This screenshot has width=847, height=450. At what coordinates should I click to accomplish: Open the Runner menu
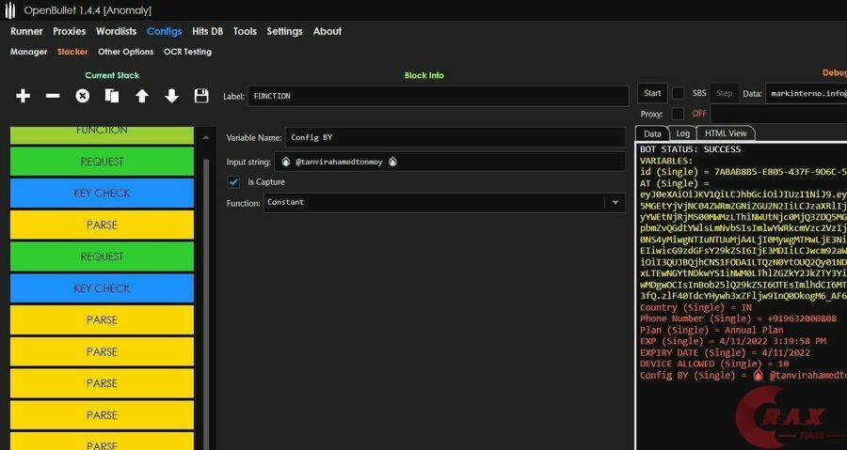26,31
